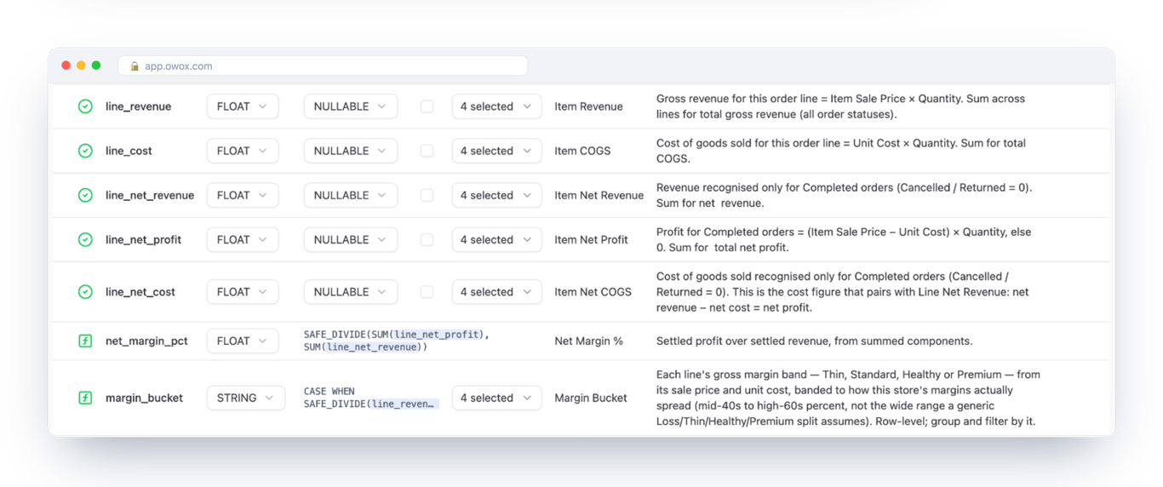The height and width of the screenshot is (487, 1163).
Task: Click the line_cost field name
Action: click(129, 151)
